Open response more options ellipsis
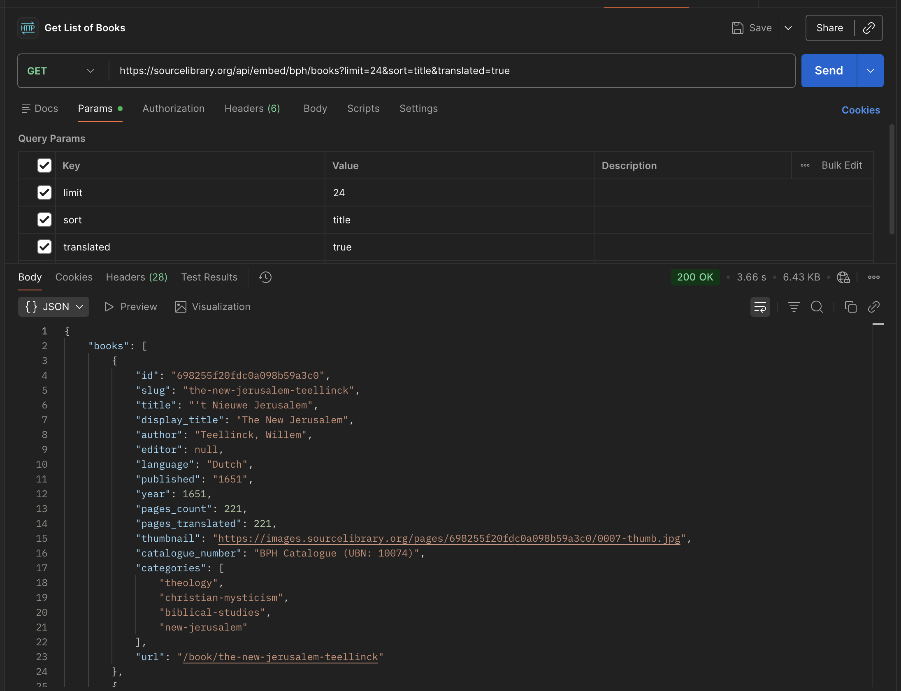901x691 pixels. [873, 277]
